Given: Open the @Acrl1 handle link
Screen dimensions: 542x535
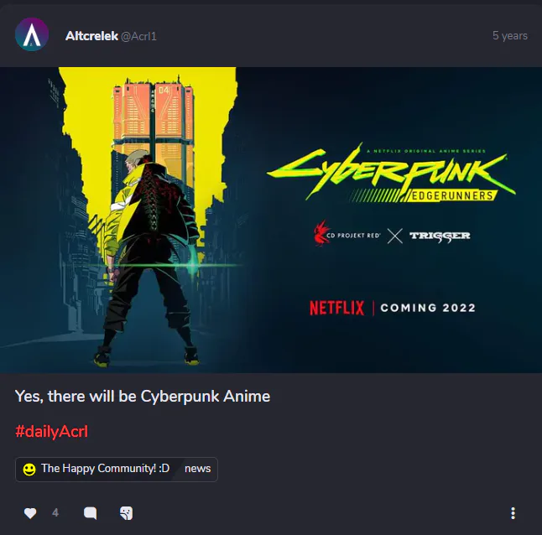Looking at the screenshot, I should (138, 36).
